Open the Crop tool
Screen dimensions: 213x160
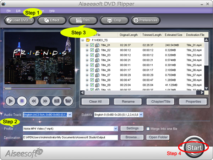coord(114,20)
